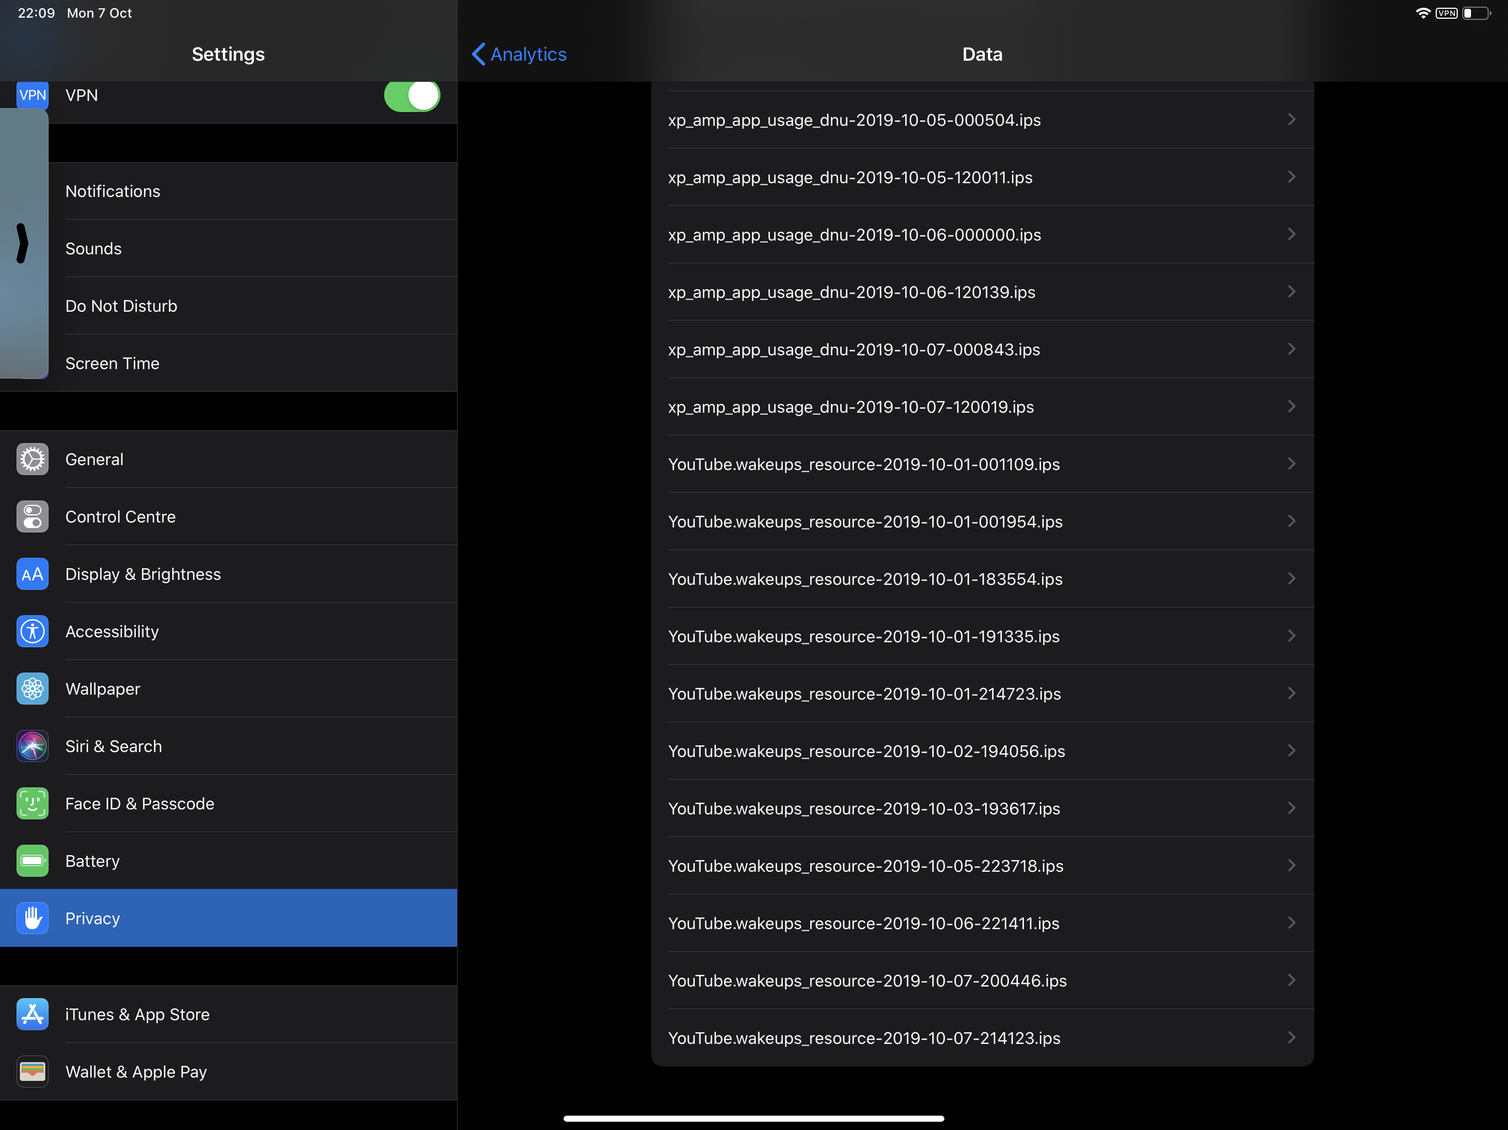Tap the status bar clock 22:09
This screenshot has height=1130, width=1508.
36,13
